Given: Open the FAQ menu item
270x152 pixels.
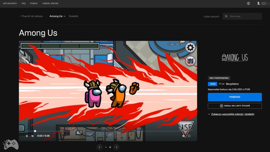Looking at the screenshot, I should 23,3.
